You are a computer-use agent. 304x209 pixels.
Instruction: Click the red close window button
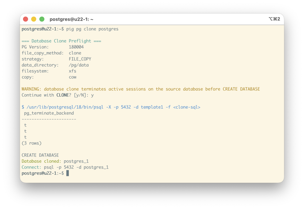(26, 19)
